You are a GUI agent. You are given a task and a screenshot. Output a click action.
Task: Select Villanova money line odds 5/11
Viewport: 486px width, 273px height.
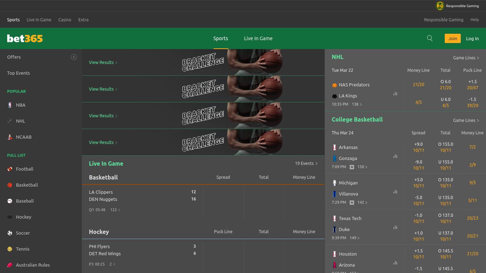pos(472,200)
